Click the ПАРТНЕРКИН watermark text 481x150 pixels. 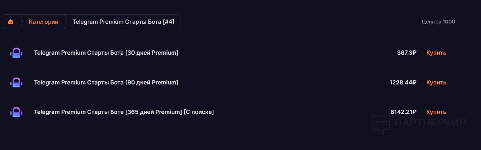(x=430, y=123)
